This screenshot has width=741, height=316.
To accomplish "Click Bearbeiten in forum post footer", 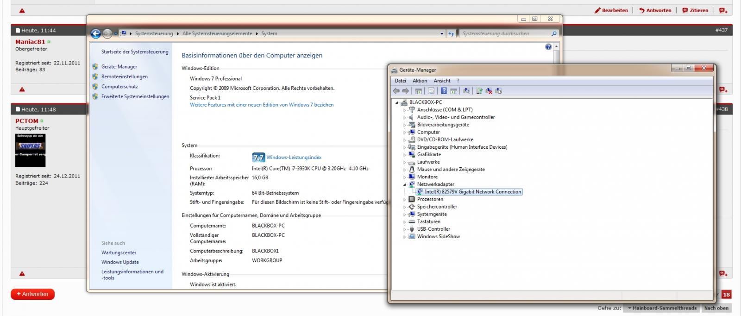I will pos(611,10).
